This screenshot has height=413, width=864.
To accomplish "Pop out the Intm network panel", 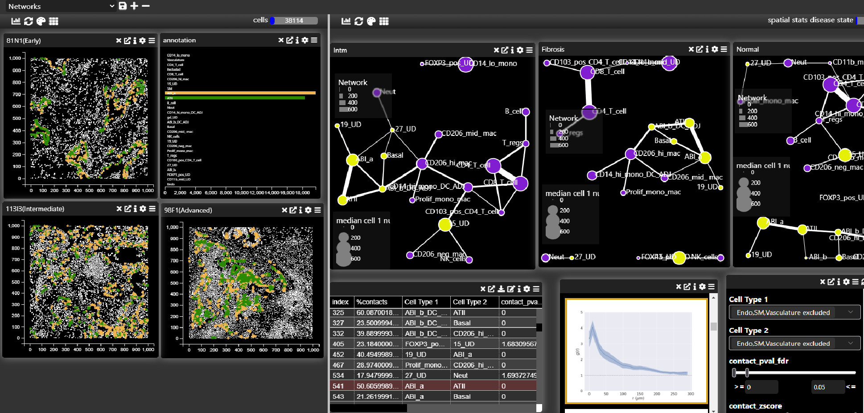I will point(505,50).
